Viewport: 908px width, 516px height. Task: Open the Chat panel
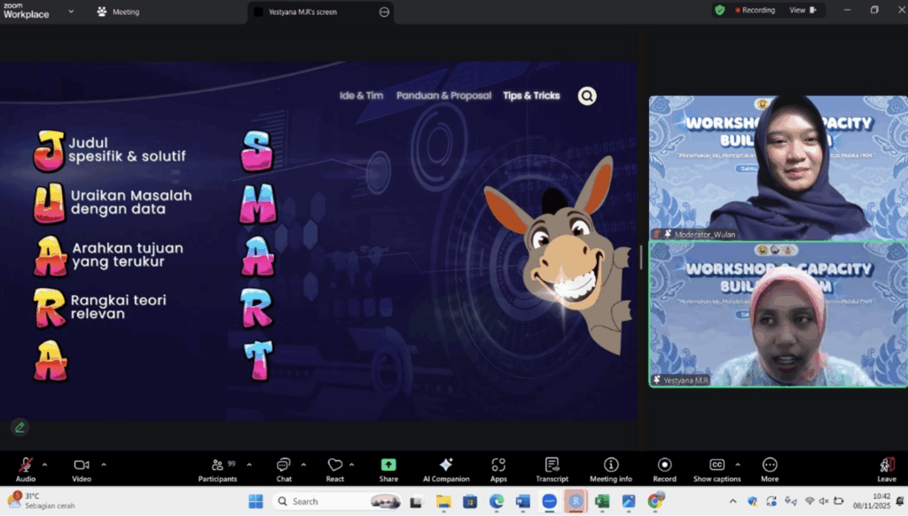(x=283, y=469)
